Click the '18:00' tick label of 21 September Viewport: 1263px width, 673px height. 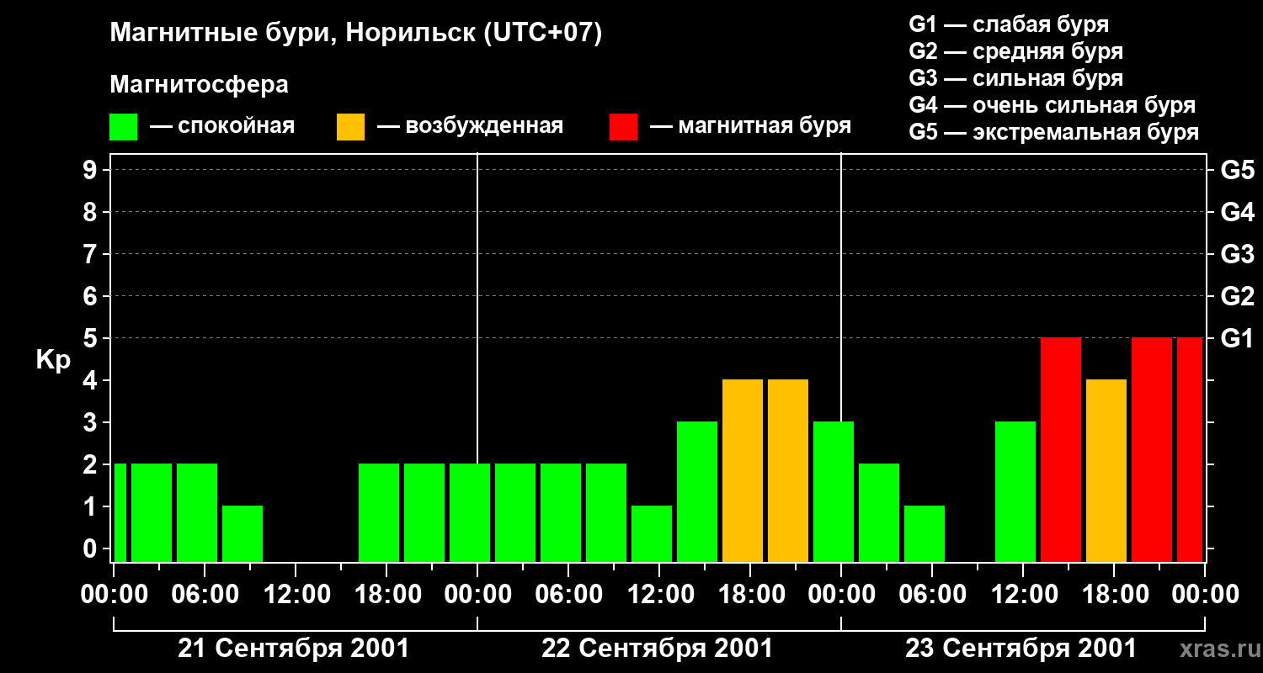386,594
